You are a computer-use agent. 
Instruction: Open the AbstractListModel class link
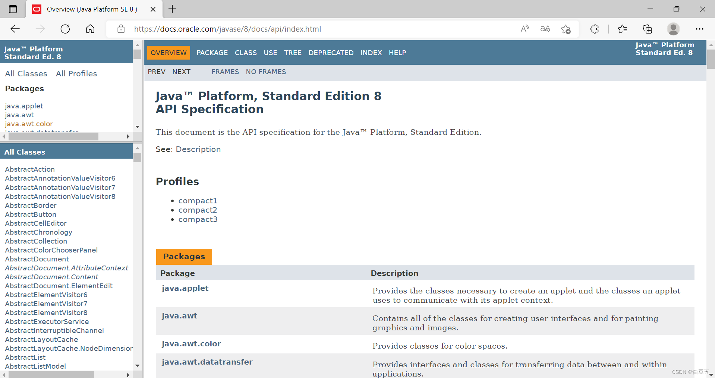click(35, 366)
